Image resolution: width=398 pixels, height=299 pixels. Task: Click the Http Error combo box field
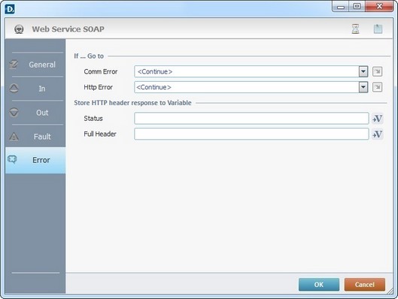click(251, 87)
